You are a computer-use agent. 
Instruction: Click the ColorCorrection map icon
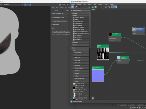[x=74, y=92]
